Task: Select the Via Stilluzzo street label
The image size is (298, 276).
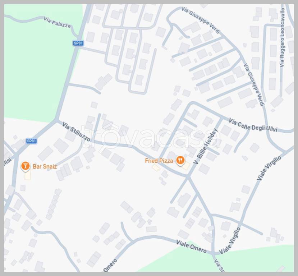Action: coord(76,132)
